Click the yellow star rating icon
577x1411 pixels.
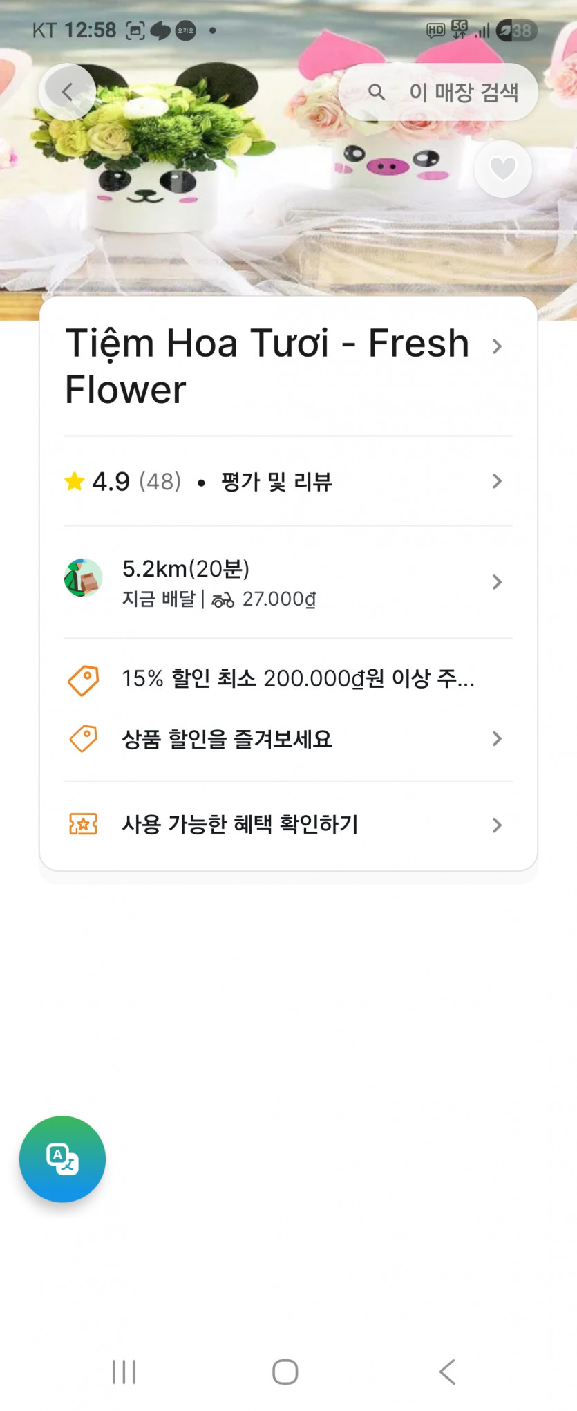74,481
